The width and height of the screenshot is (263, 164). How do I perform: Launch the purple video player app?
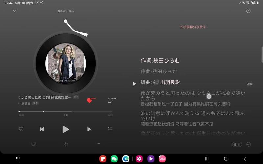[x=151, y=159]
